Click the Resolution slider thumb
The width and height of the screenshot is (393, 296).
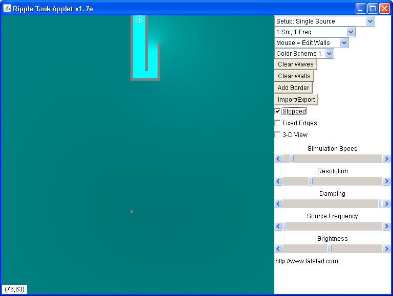311,181
